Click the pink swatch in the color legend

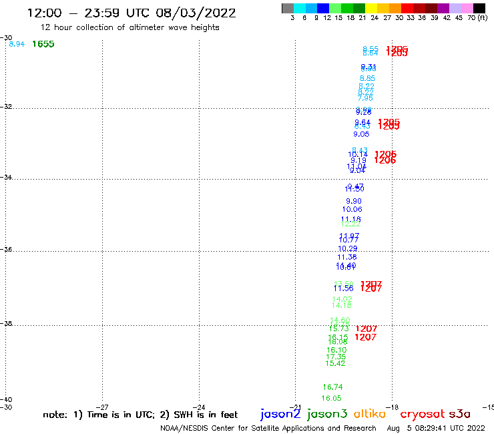click(x=467, y=8)
